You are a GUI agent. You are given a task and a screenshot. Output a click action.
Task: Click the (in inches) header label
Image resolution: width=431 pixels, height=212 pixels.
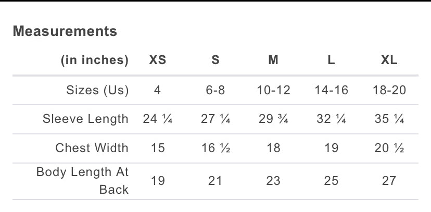(x=95, y=60)
